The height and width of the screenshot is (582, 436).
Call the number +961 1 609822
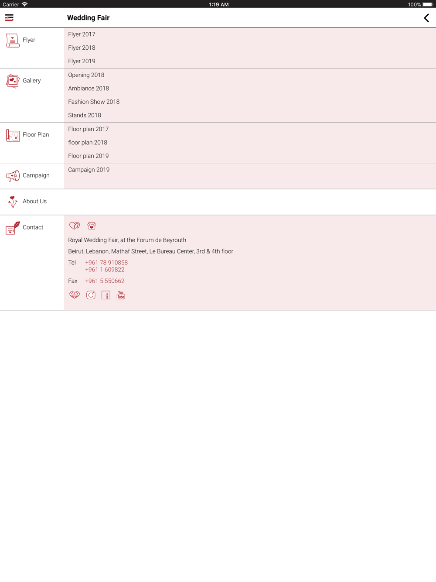pyautogui.click(x=105, y=270)
